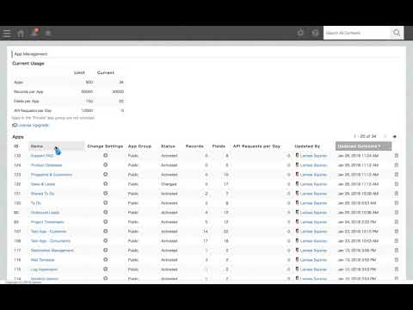Click the App Group column header
Screen dimensions: 413x310
(139, 146)
